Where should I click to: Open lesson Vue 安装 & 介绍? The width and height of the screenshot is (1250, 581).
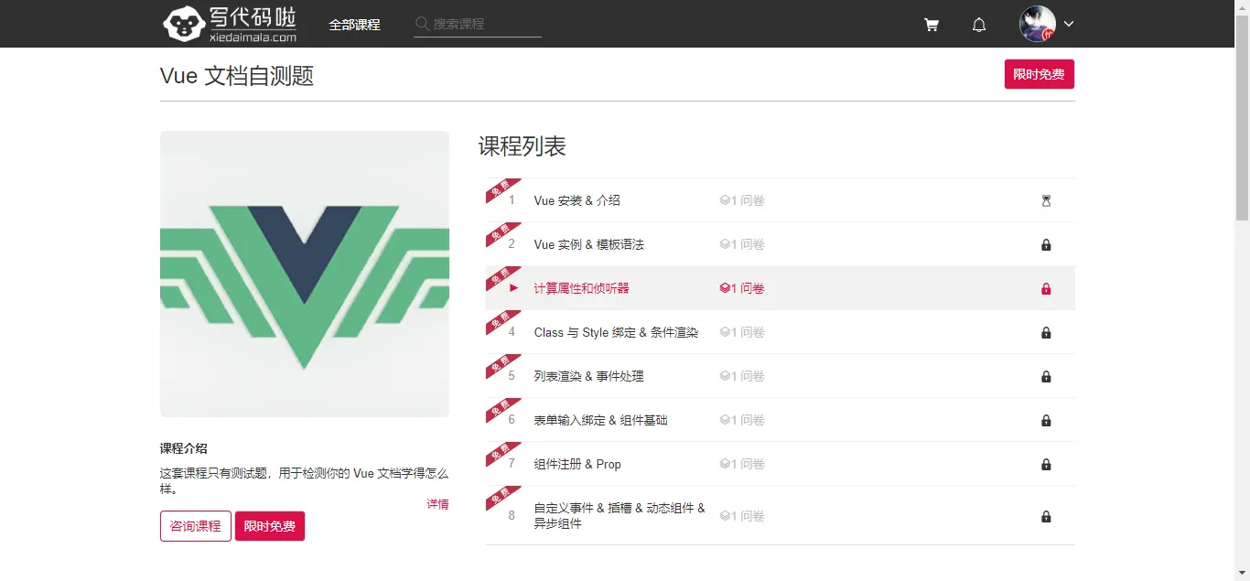pyautogui.click(x=577, y=200)
